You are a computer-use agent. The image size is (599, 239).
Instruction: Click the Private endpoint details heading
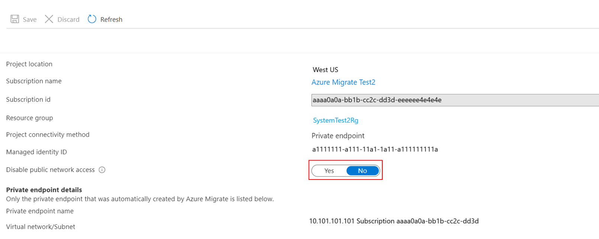coord(44,190)
